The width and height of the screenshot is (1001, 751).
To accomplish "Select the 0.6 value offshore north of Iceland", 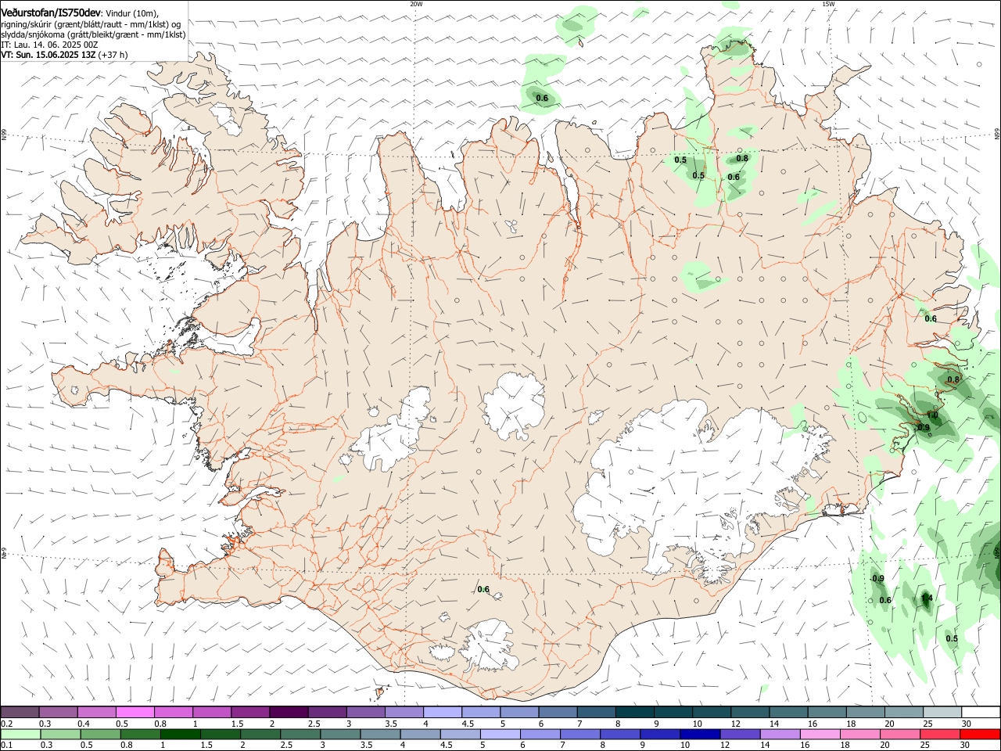I will [x=542, y=98].
